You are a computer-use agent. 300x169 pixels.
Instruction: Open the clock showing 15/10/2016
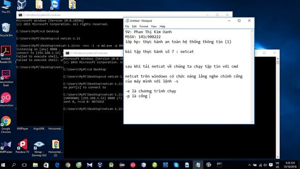[290, 165]
